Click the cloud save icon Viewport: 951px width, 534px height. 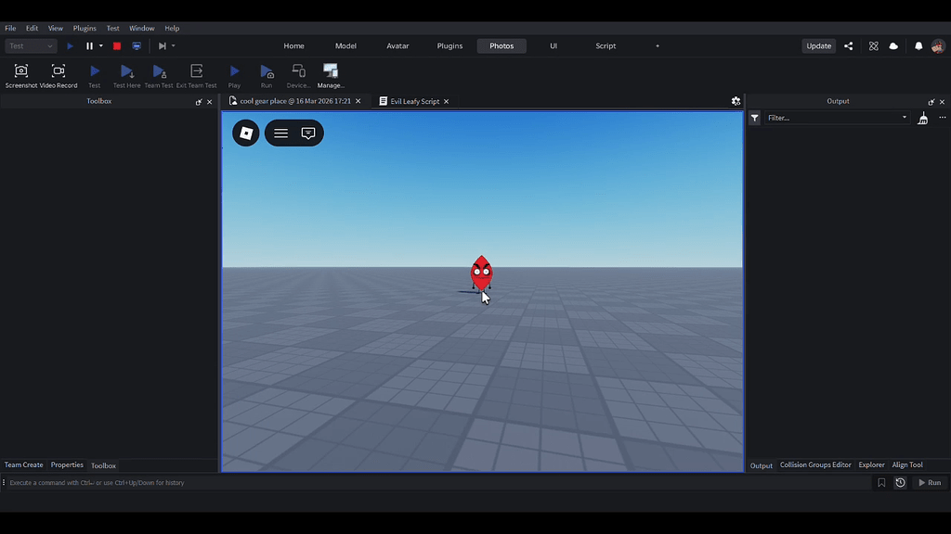click(x=893, y=46)
